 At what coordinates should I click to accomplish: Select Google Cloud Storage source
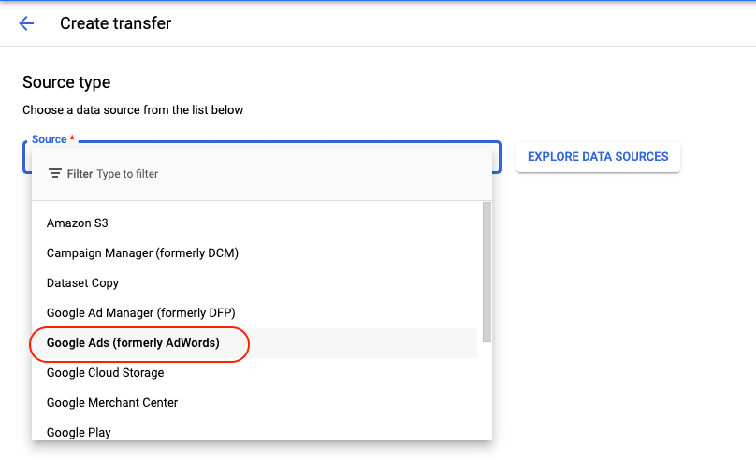254,372
